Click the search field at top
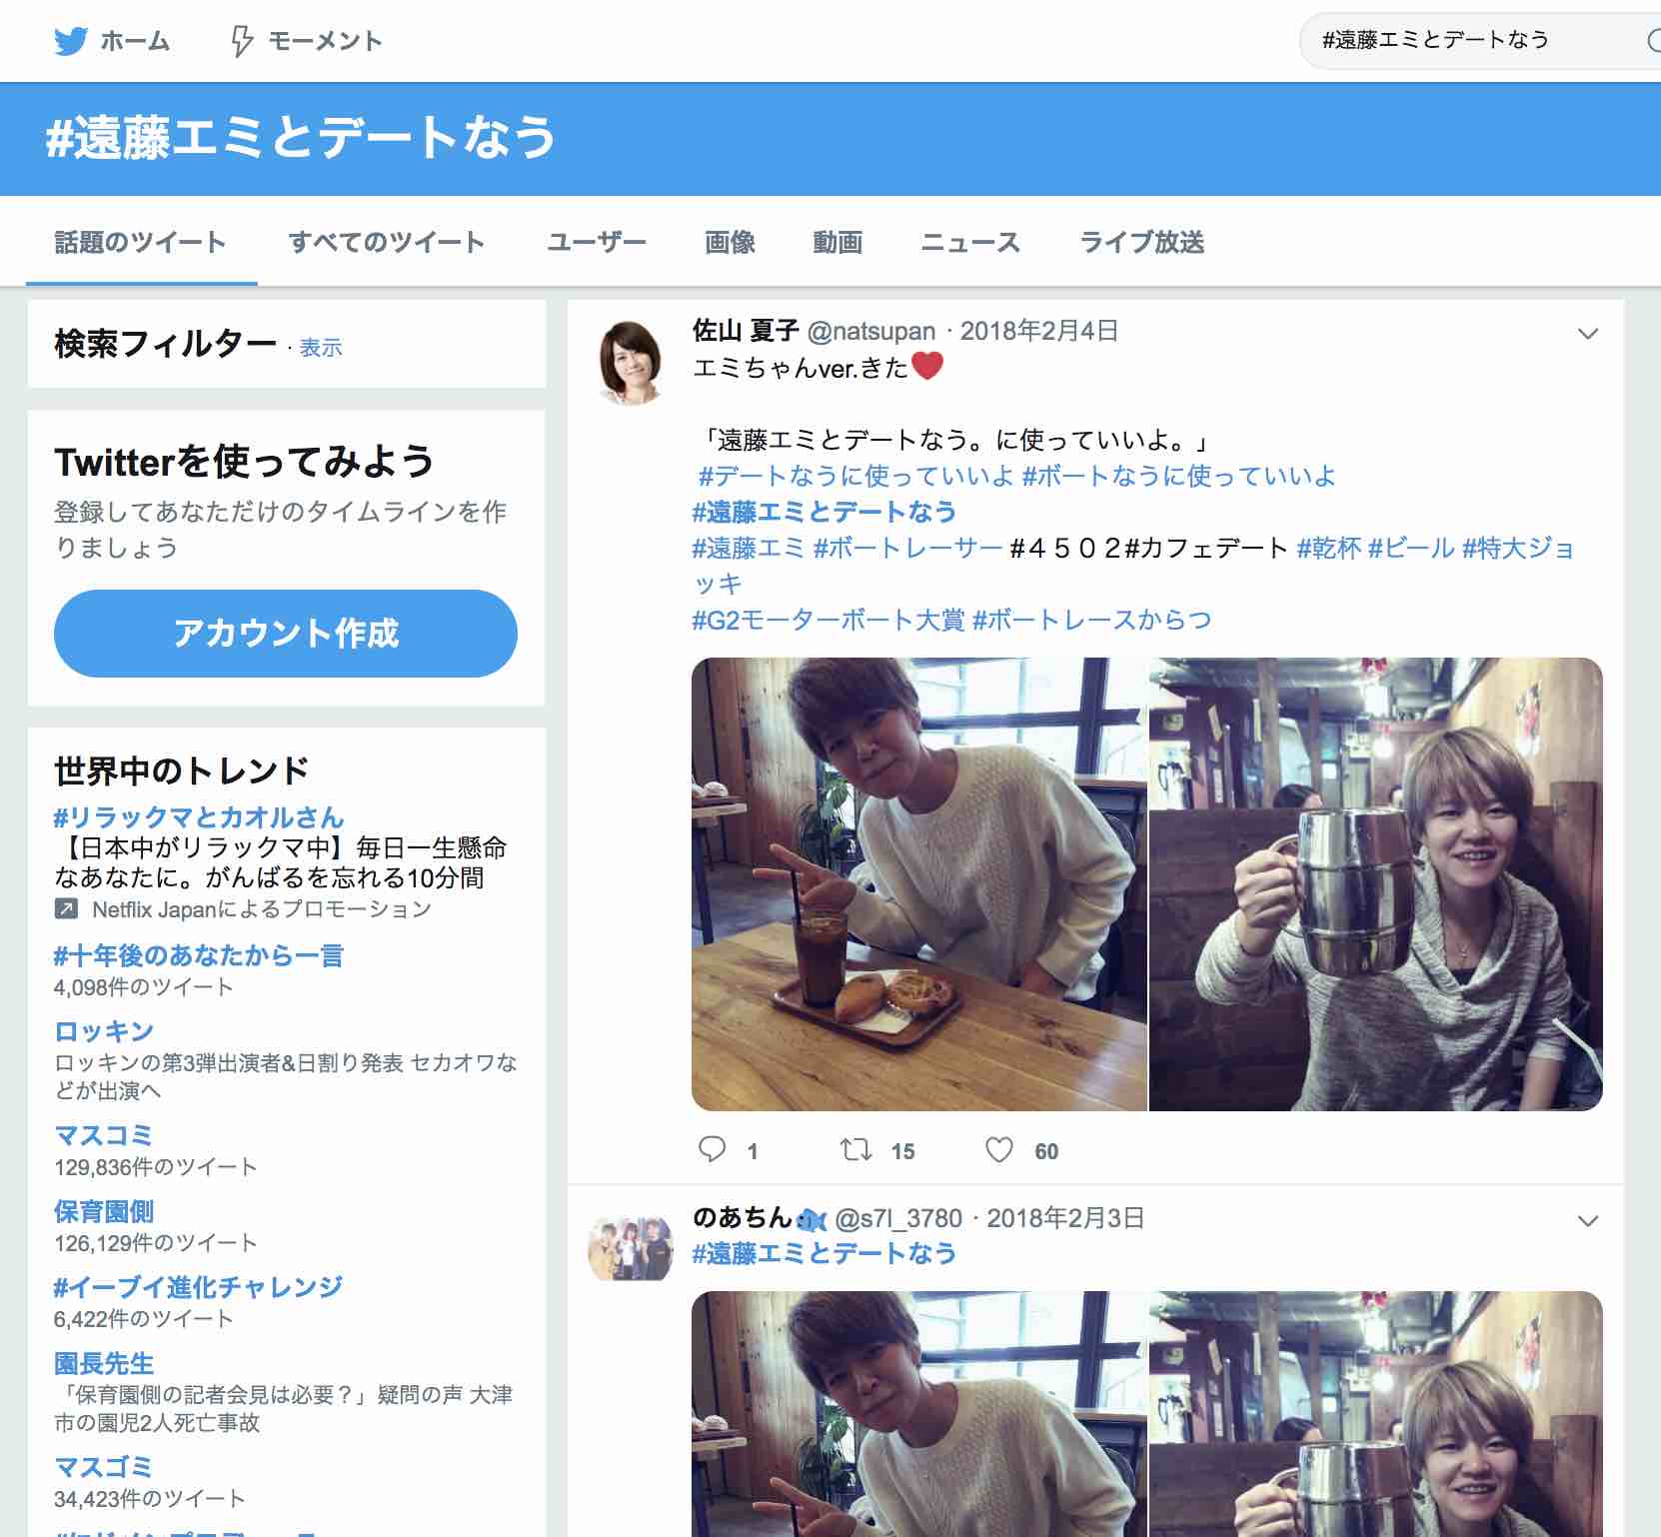Screen dimensions: 1661x1537 1469,40
